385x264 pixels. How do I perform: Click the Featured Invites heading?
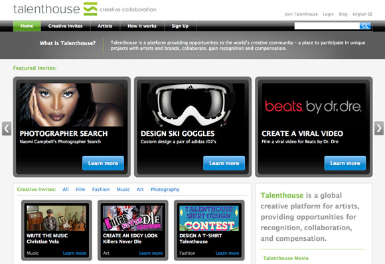(35, 68)
